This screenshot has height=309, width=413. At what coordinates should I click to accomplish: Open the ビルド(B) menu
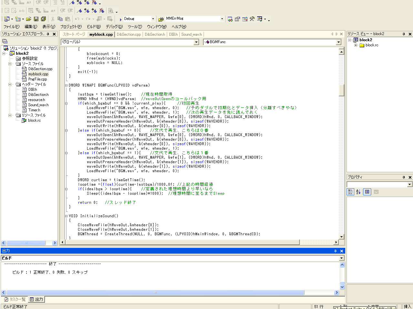click(94, 27)
